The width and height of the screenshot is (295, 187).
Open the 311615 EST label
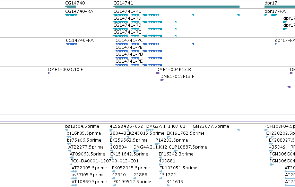(x=175, y=182)
